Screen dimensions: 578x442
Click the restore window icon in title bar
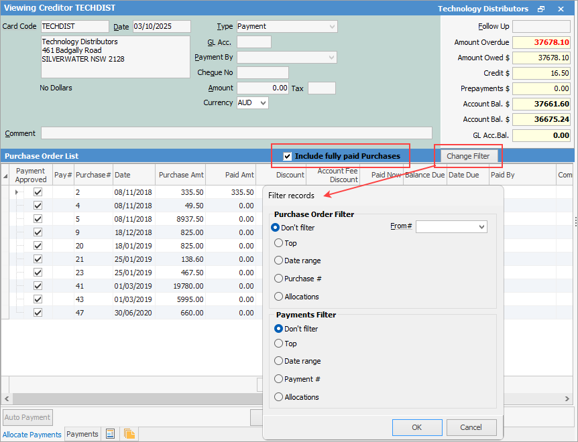[541, 9]
